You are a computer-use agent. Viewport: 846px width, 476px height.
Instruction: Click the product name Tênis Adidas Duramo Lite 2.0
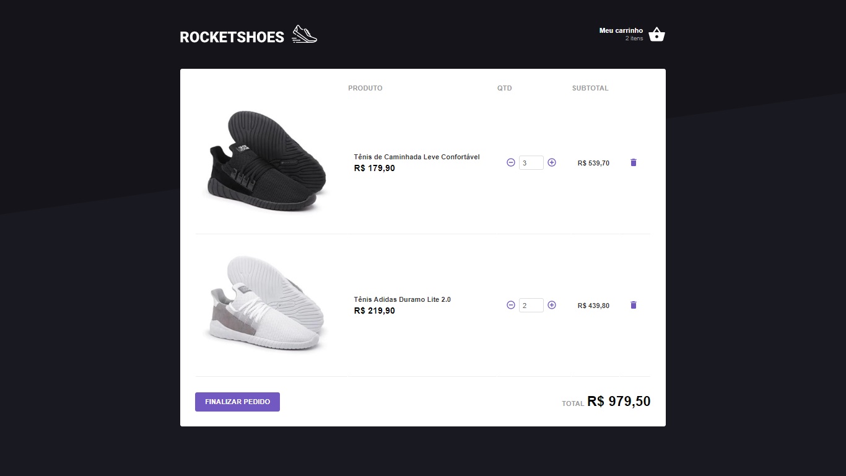403,299
